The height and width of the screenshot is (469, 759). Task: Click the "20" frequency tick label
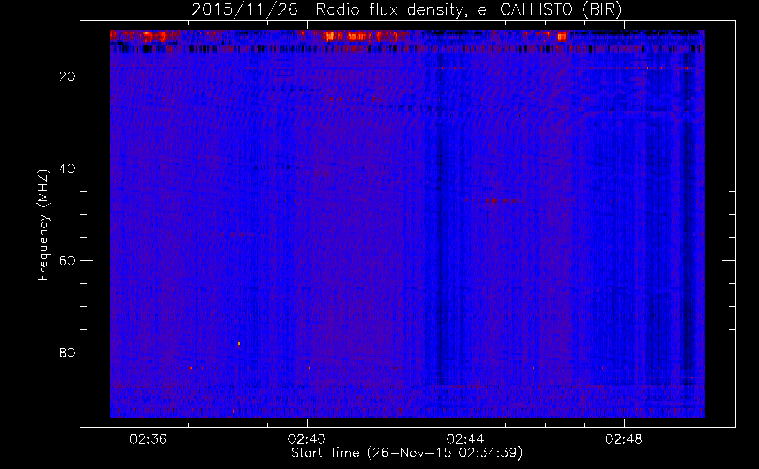(x=68, y=76)
